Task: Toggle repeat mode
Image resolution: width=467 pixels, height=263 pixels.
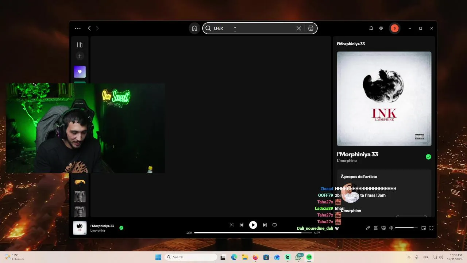Action: tap(274, 225)
